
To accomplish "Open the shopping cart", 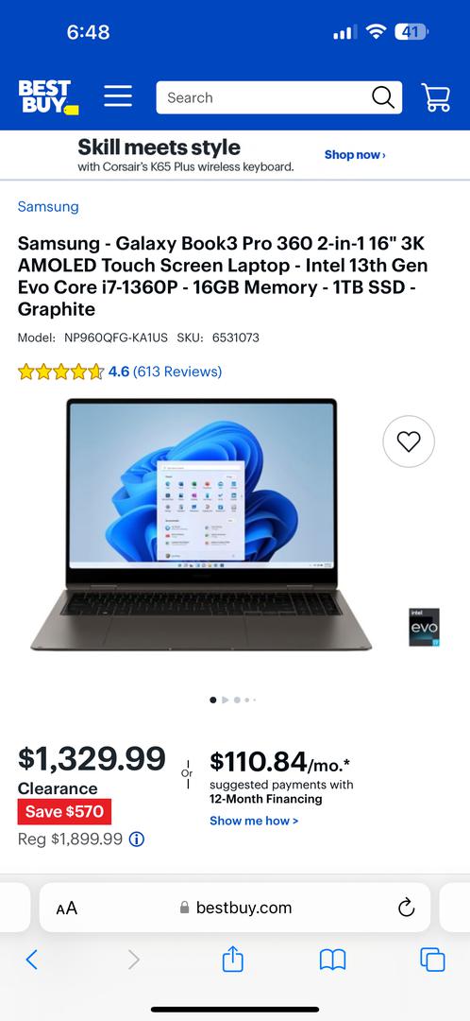I will tap(436, 97).
